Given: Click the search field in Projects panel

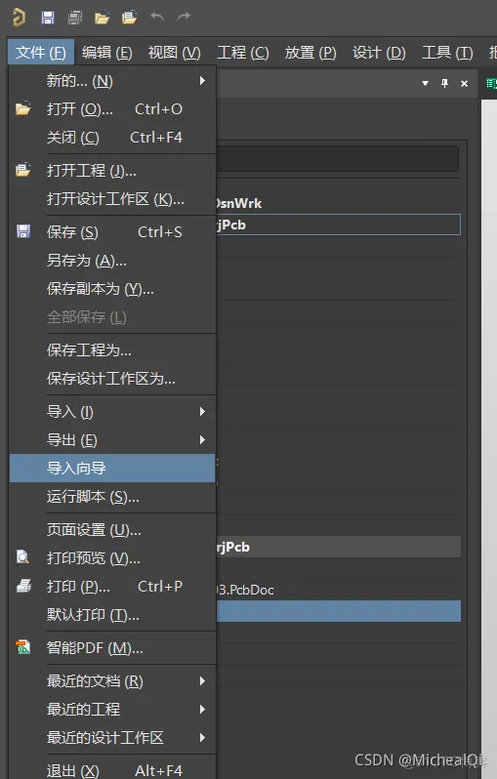Looking at the screenshot, I should [337, 158].
